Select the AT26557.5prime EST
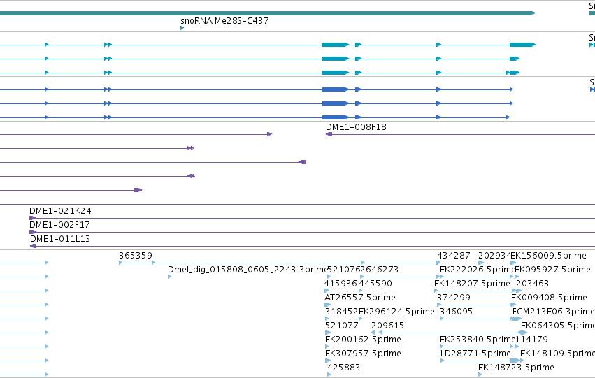This screenshot has width=595, height=378. [360, 298]
